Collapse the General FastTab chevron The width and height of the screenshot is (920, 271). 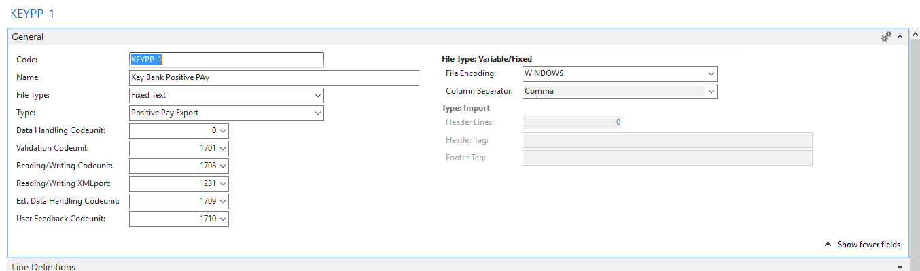pos(900,37)
